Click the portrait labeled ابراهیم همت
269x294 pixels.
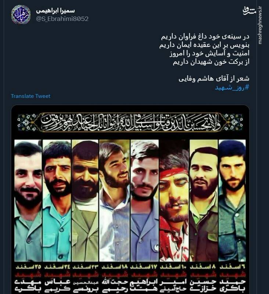[144, 200]
